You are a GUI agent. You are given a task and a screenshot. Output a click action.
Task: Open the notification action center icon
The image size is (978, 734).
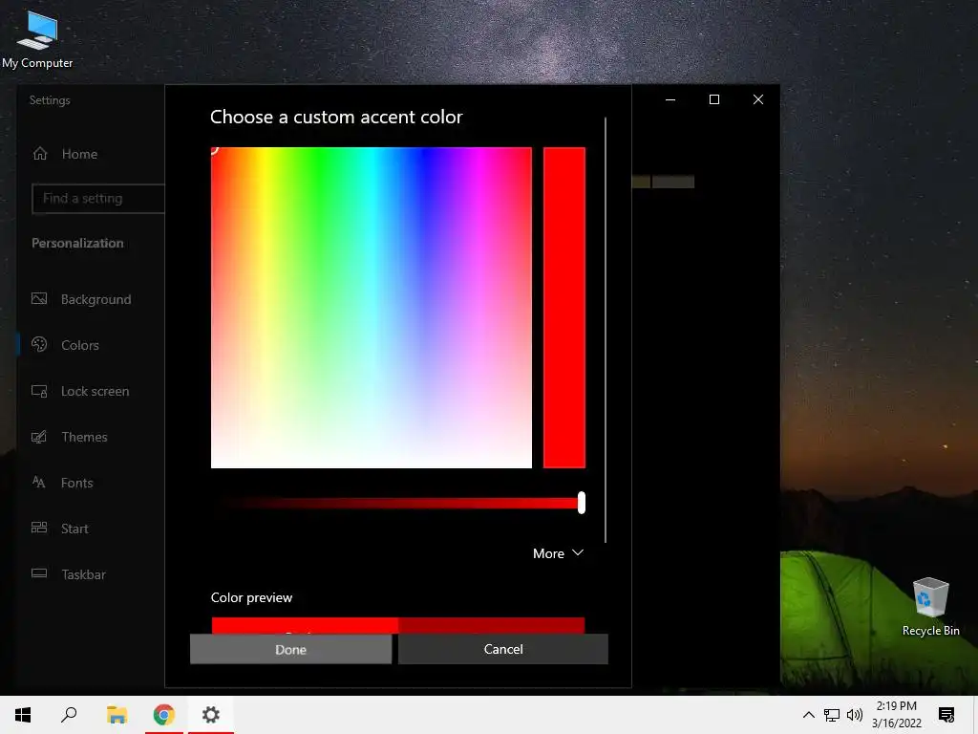tap(946, 715)
